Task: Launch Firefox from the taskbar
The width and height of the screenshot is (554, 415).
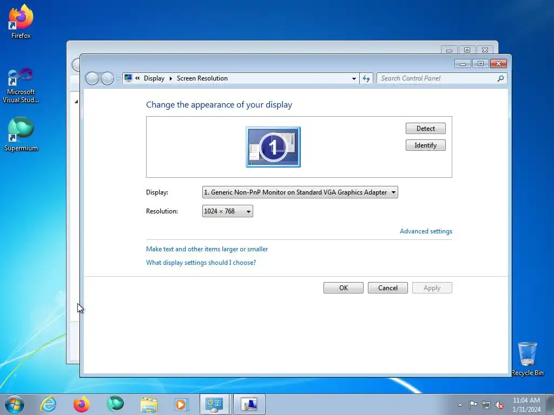Action: (x=82, y=404)
